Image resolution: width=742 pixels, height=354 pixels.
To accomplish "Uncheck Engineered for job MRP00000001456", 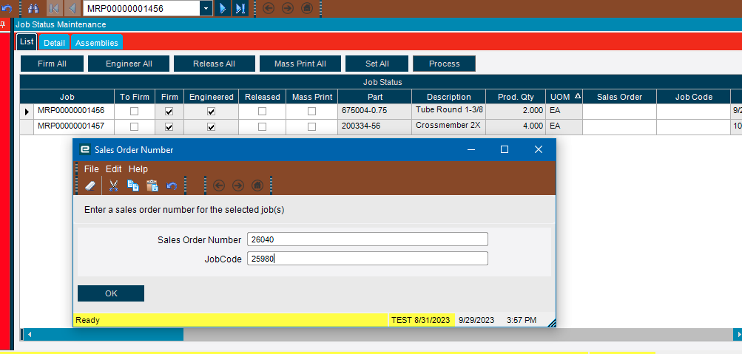I will tap(212, 112).
